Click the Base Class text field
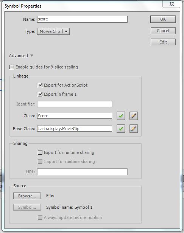 75,129
